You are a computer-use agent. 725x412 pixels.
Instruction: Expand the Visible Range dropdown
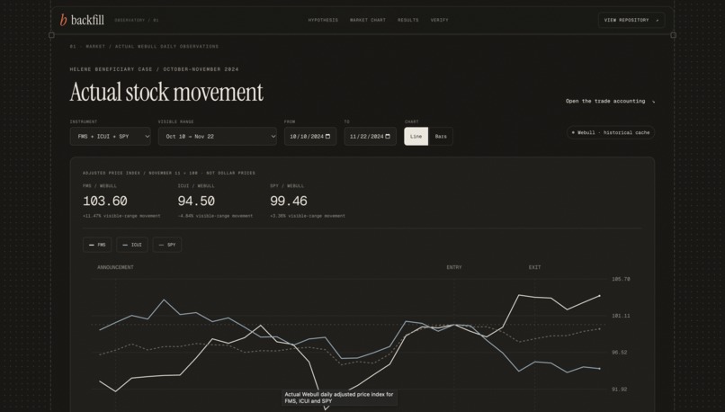[218, 137]
